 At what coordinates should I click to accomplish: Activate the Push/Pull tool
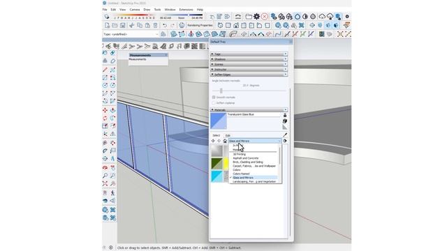point(113,110)
